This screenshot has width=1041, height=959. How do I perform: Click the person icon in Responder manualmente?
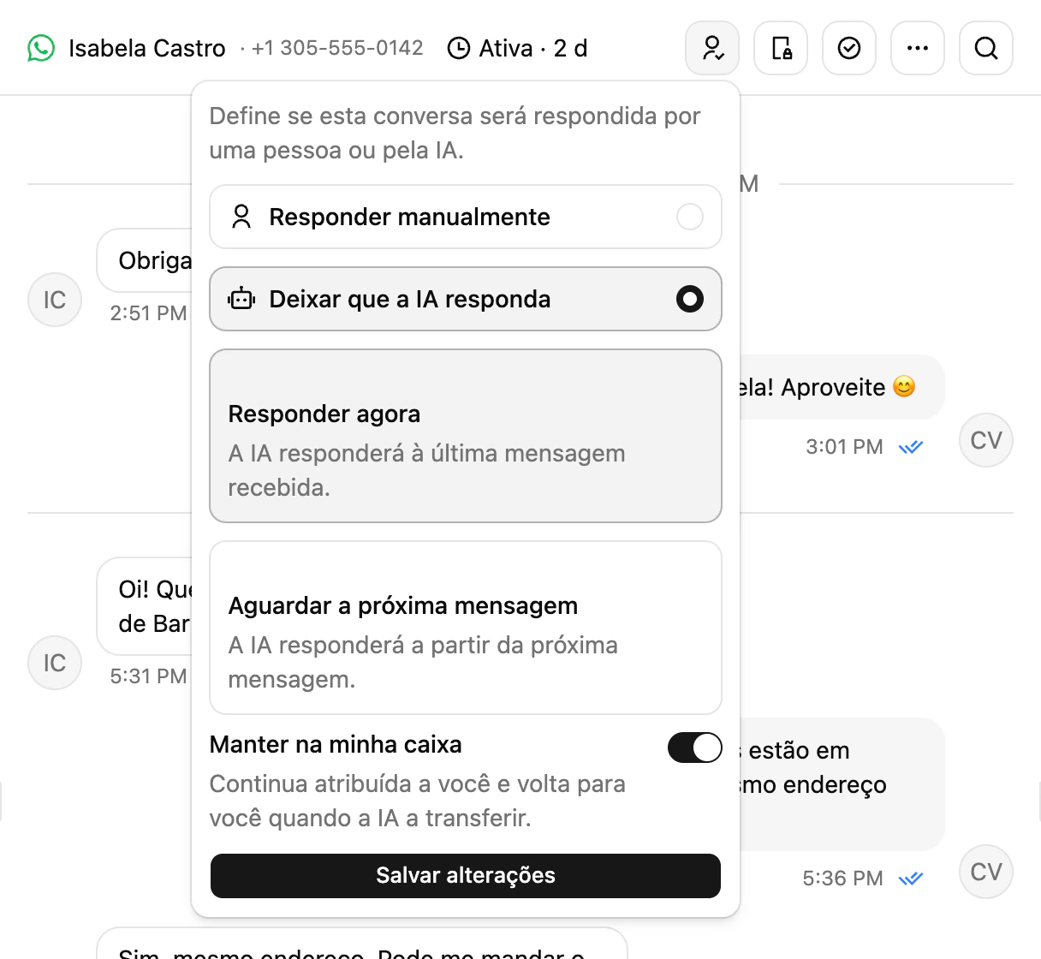pos(241,217)
